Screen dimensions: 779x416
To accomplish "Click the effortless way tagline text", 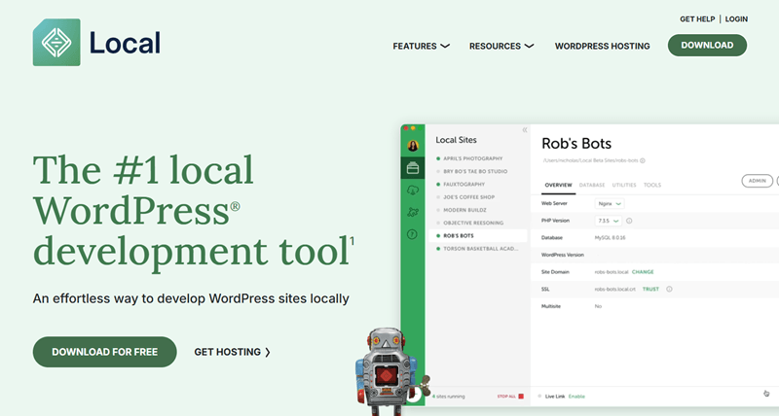I will (191, 299).
